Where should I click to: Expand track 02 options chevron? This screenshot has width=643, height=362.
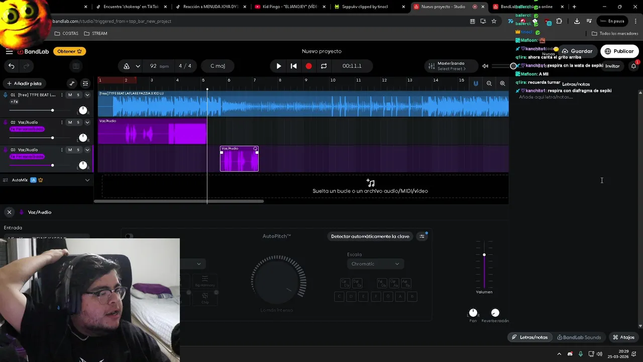click(87, 122)
